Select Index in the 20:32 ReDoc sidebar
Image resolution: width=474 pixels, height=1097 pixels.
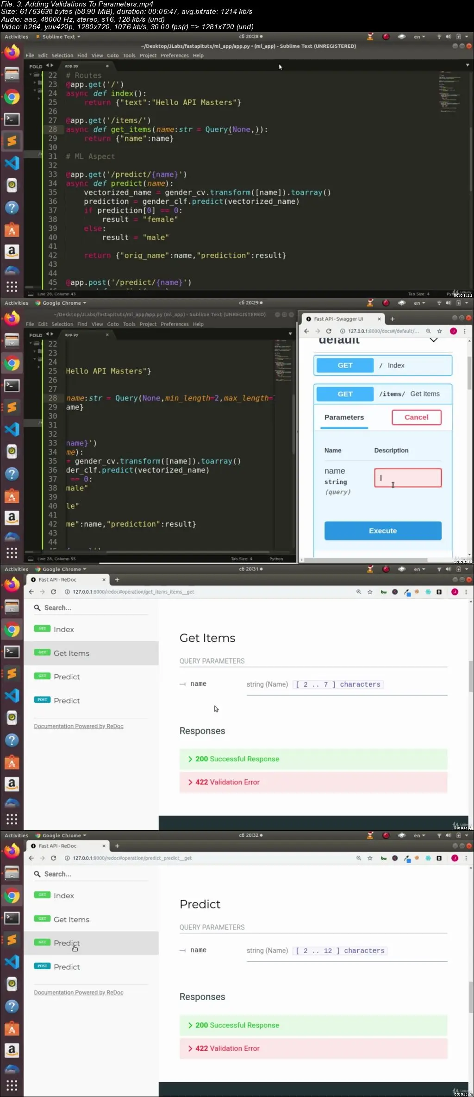(91, 896)
